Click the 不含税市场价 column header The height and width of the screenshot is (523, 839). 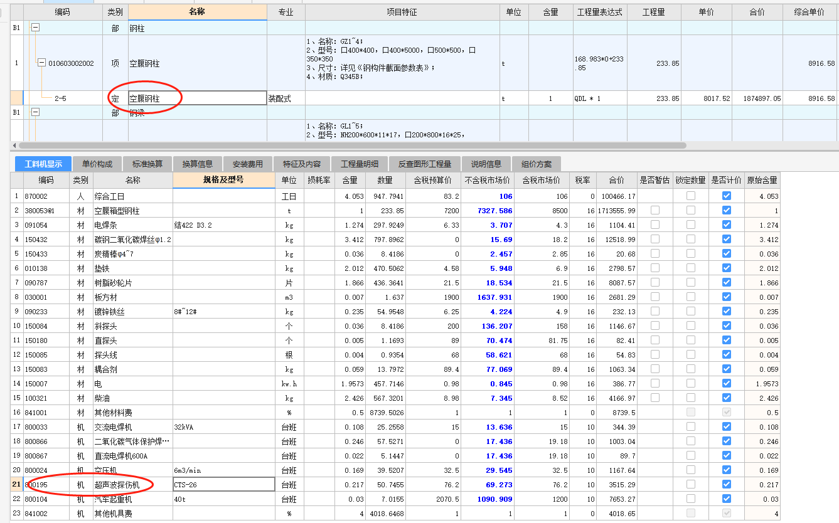pyautogui.click(x=488, y=180)
